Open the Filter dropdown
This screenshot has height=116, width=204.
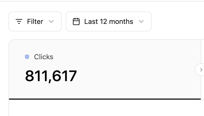pos(35,21)
